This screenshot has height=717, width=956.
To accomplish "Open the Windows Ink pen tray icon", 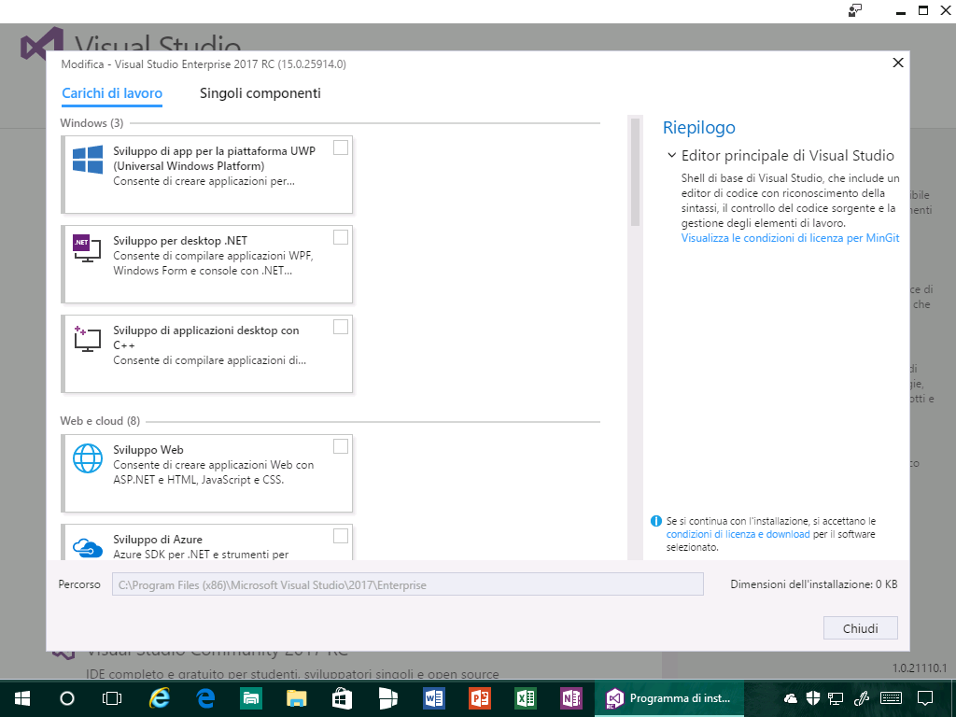I will [862, 698].
